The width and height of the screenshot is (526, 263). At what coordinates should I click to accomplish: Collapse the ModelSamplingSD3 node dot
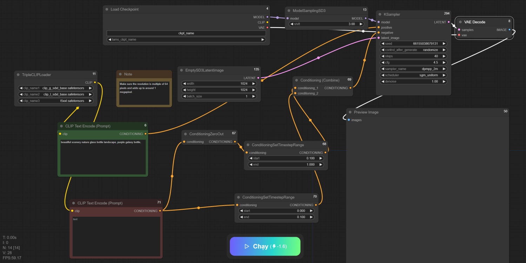[x=288, y=11]
